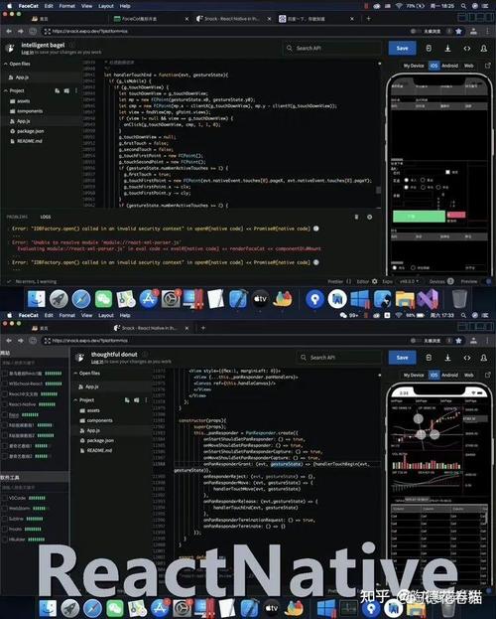The width and height of the screenshot is (496, 619).
Task: Click Log in link under intelligent bagel
Action: (27, 52)
